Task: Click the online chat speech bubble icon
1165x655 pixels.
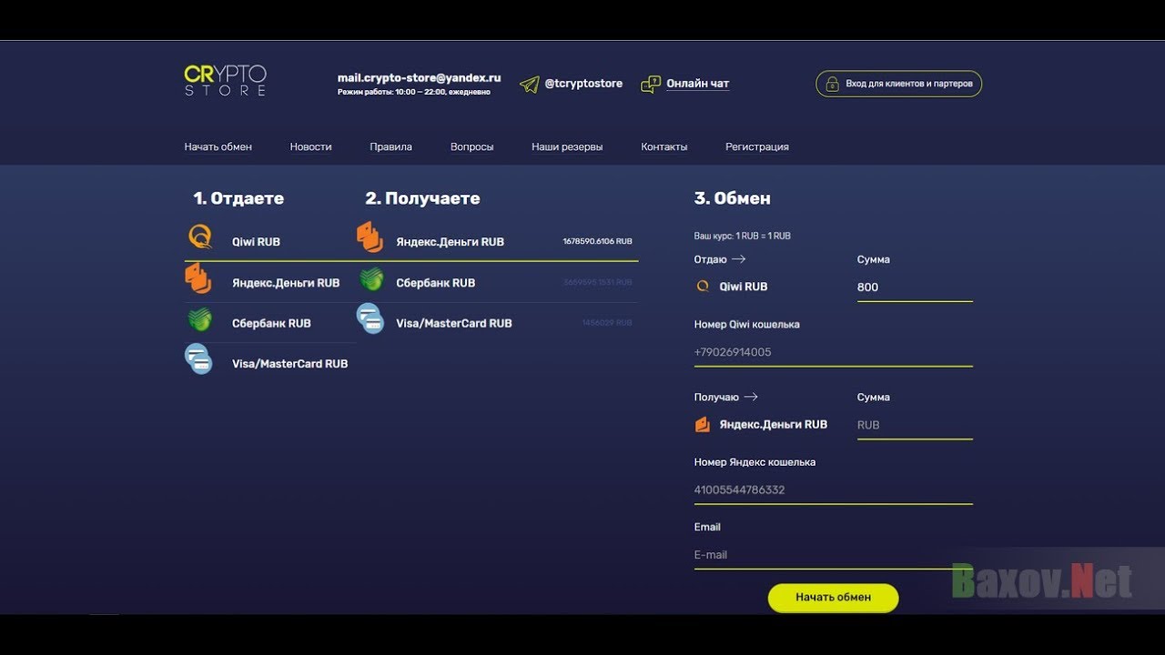Action: coord(651,85)
